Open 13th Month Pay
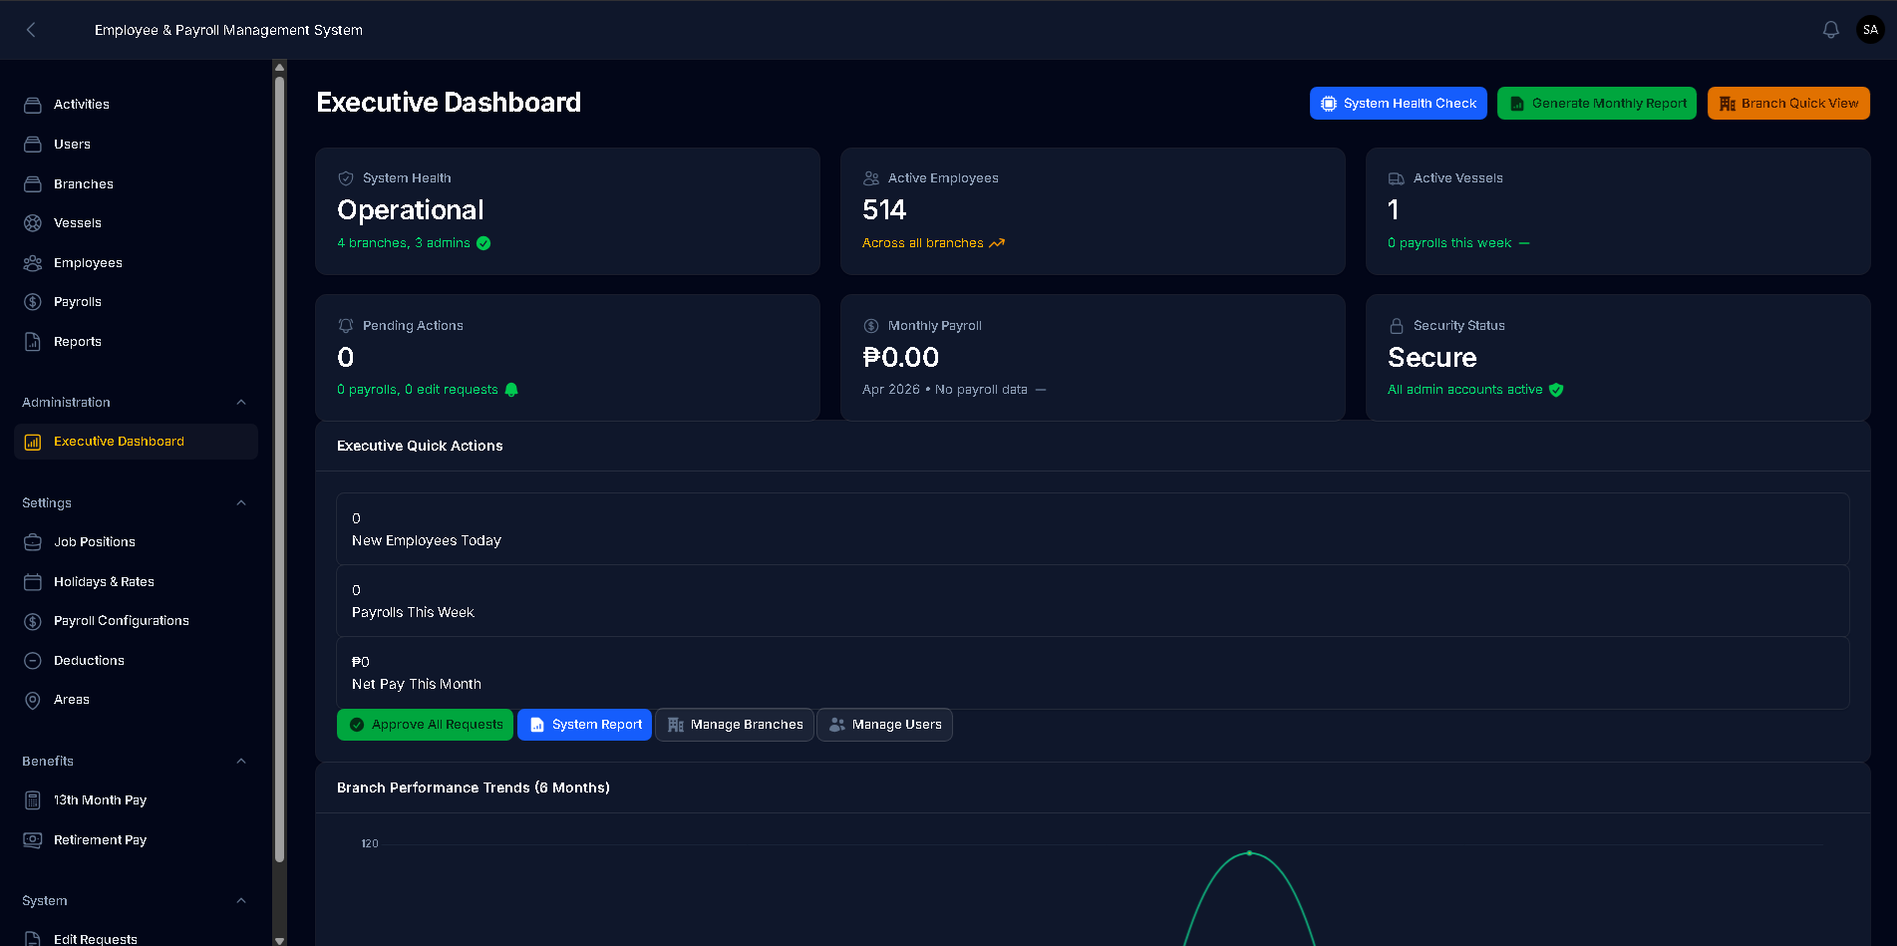Image resolution: width=1897 pixels, height=946 pixels. pyautogui.click(x=136, y=800)
